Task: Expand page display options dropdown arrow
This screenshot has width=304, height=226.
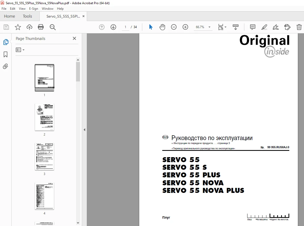Action: click(x=225, y=27)
